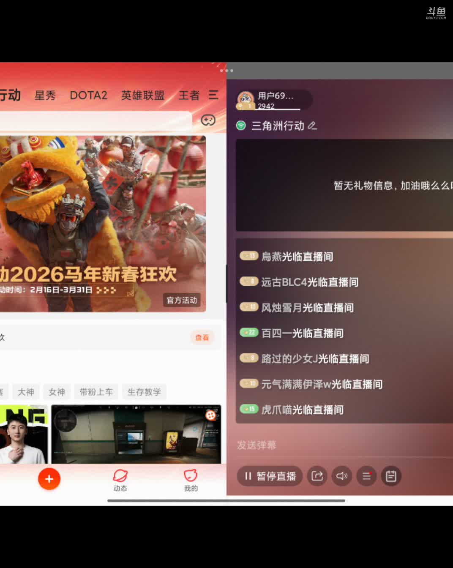Edit the stream title with pencil icon

[312, 126]
